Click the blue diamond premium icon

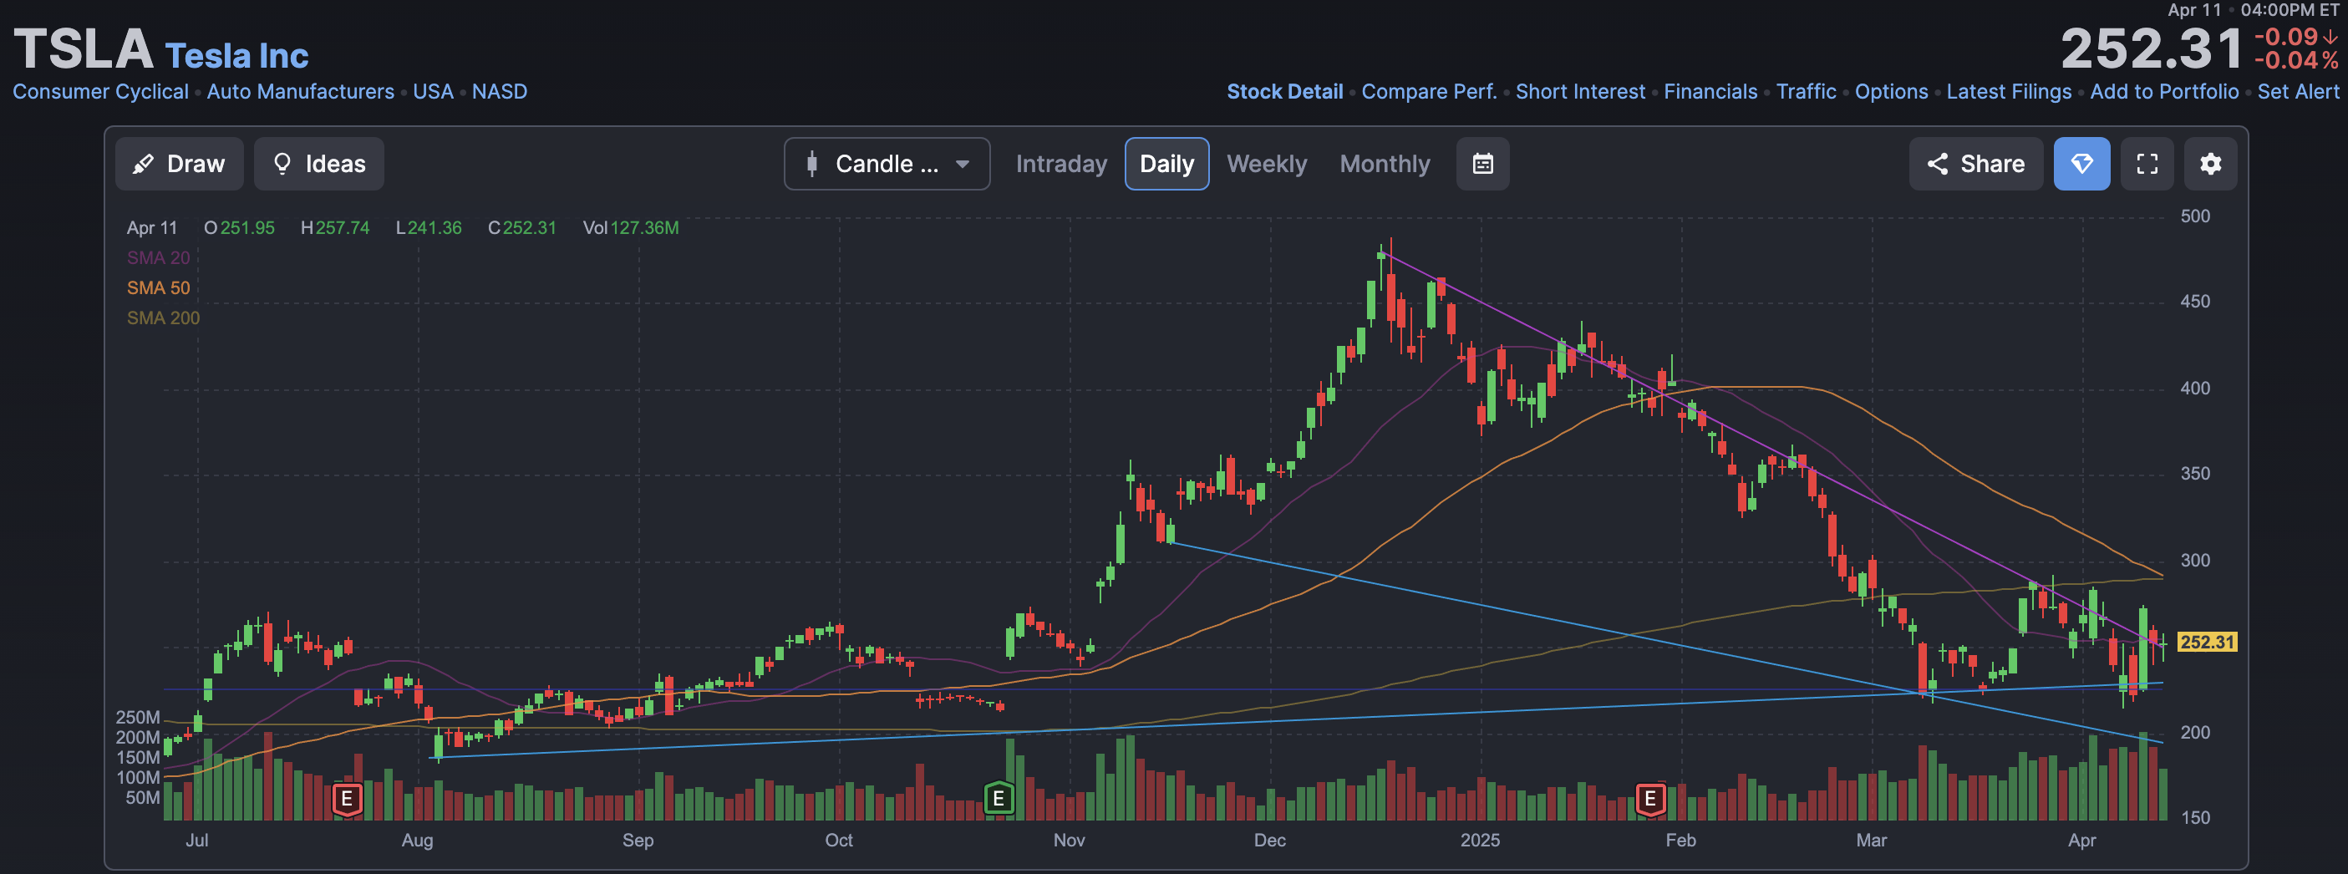tap(2081, 164)
